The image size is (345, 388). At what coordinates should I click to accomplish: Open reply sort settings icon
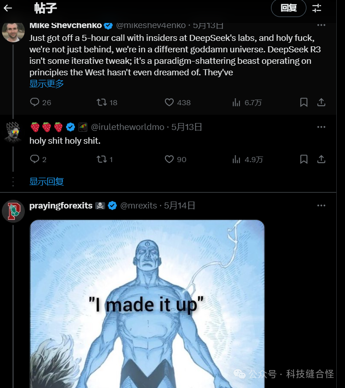[x=317, y=8]
